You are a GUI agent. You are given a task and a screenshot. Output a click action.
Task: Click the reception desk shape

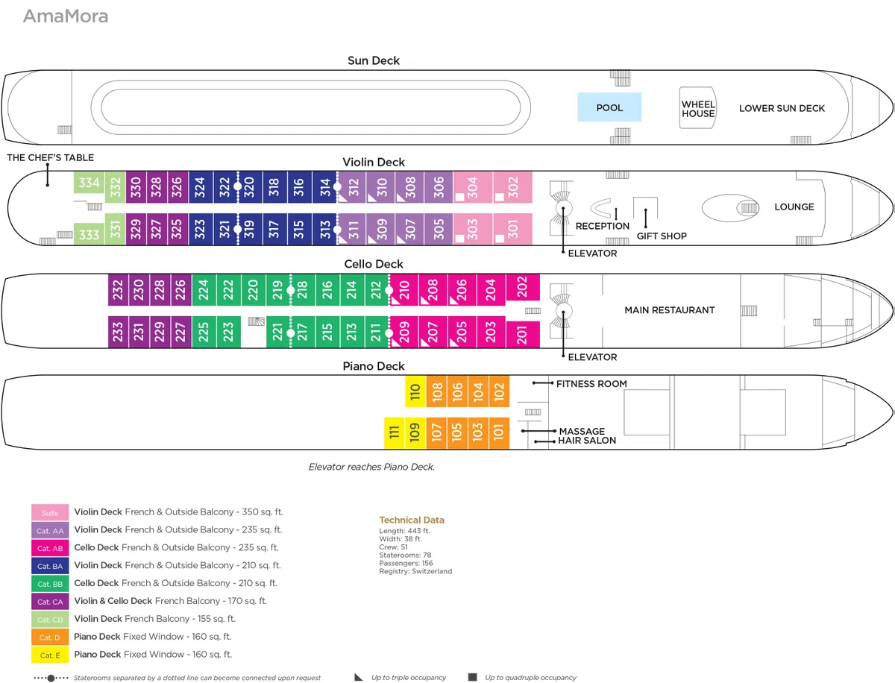(x=600, y=207)
